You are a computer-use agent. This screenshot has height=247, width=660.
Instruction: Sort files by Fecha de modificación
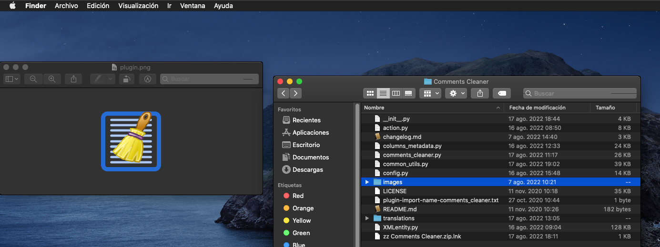537,108
